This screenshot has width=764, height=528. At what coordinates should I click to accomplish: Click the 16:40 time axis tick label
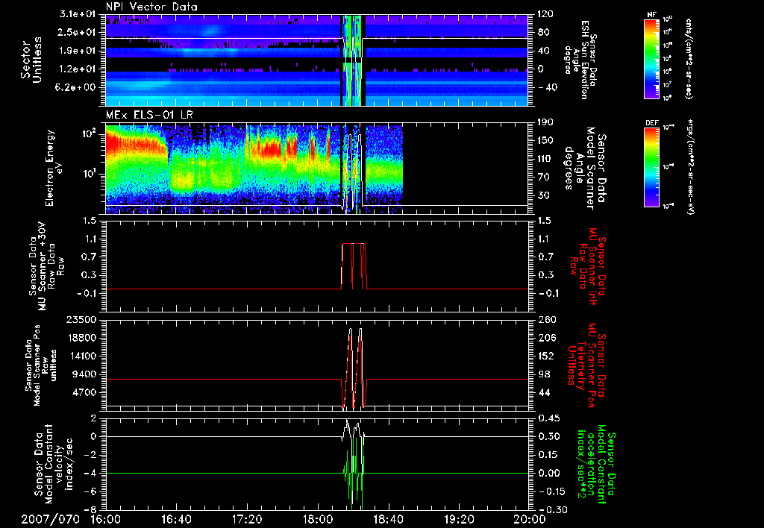click(176, 518)
